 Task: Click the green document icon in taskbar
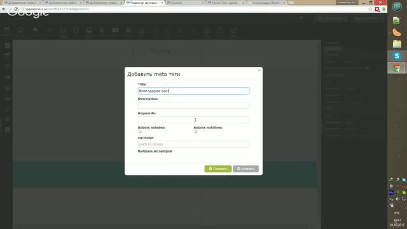pyautogui.click(x=396, y=20)
